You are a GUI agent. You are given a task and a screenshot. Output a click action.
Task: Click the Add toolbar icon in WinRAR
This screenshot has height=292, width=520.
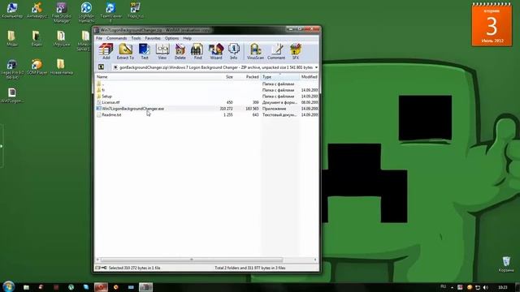(106, 51)
